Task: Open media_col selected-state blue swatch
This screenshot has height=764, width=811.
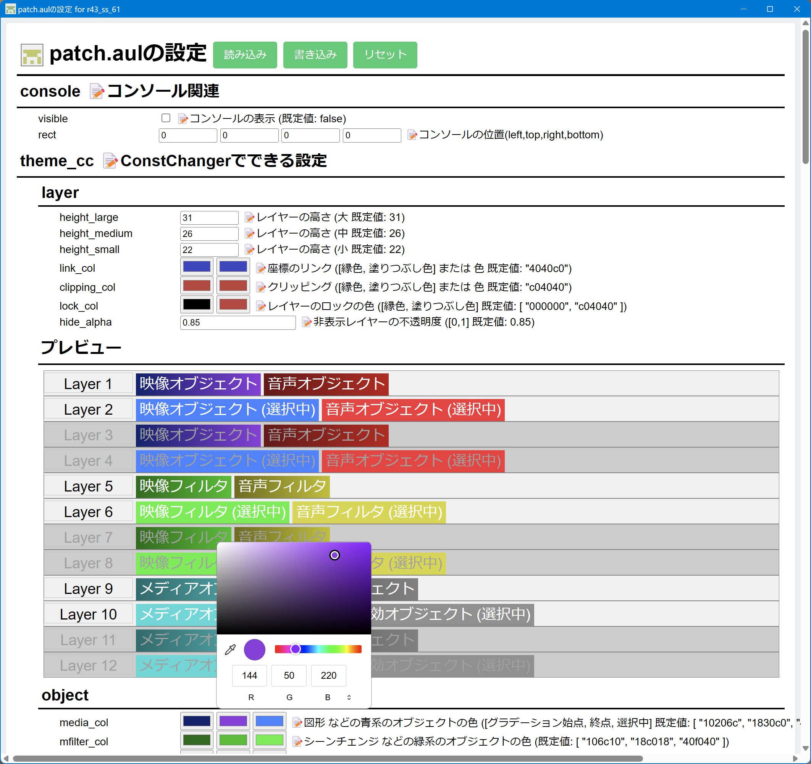Action: (x=269, y=721)
